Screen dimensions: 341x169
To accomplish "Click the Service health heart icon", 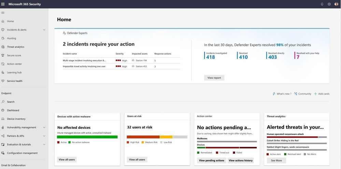I will [x=3, y=81].
